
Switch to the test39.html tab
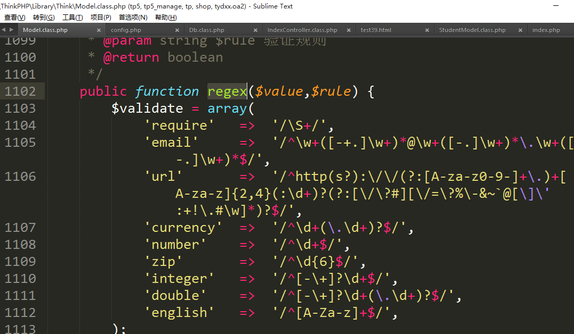click(x=376, y=30)
